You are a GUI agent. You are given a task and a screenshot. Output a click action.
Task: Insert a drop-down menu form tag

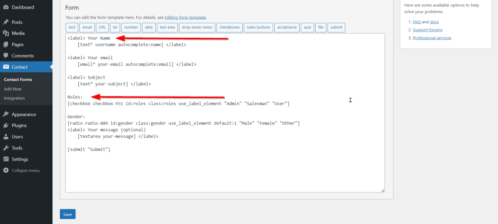tap(196, 27)
